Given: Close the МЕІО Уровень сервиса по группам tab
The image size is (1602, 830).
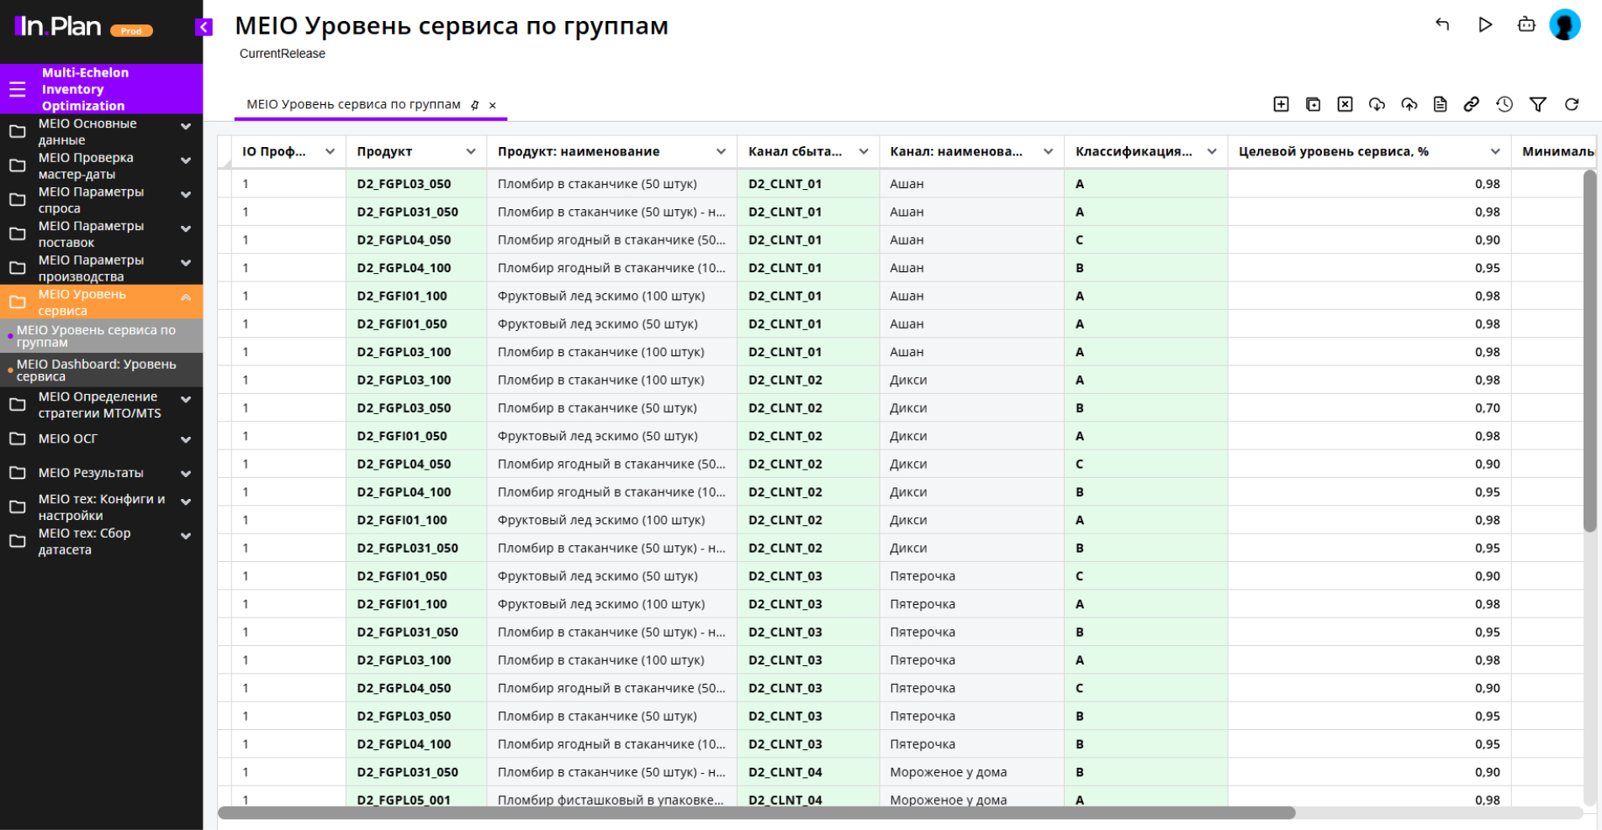Looking at the screenshot, I should pos(493,106).
